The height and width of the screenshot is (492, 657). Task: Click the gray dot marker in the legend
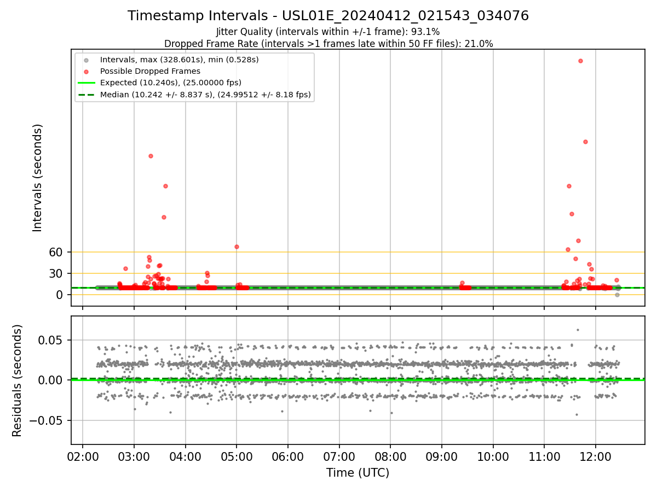click(86, 60)
